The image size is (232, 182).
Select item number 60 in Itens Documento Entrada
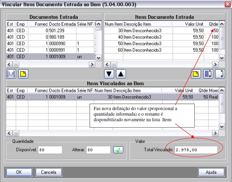click(161, 50)
